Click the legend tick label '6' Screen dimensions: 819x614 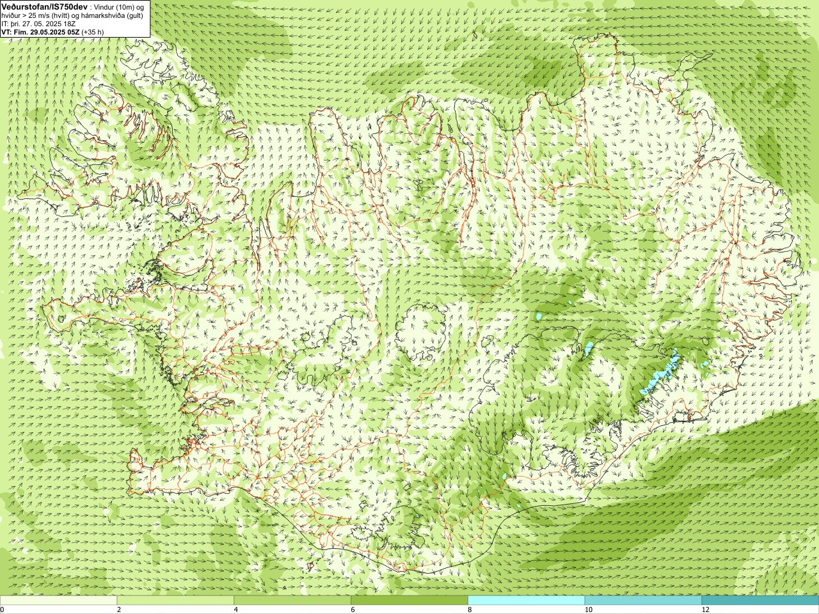[x=353, y=610]
